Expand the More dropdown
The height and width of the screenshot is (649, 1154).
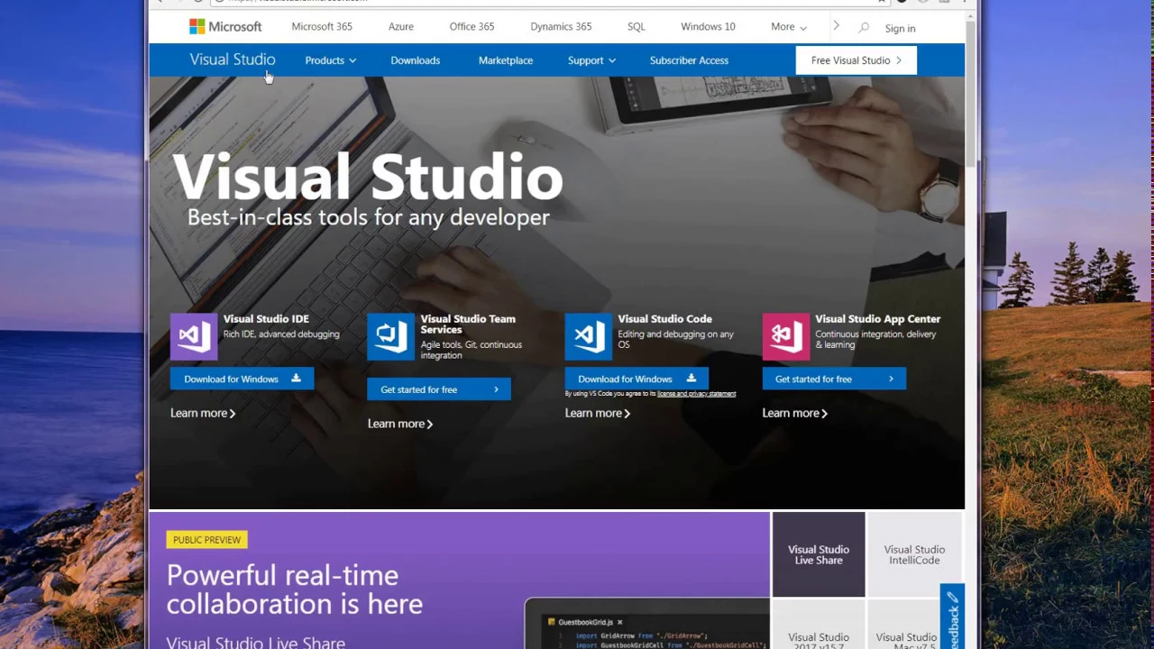click(x=789, y=27)
